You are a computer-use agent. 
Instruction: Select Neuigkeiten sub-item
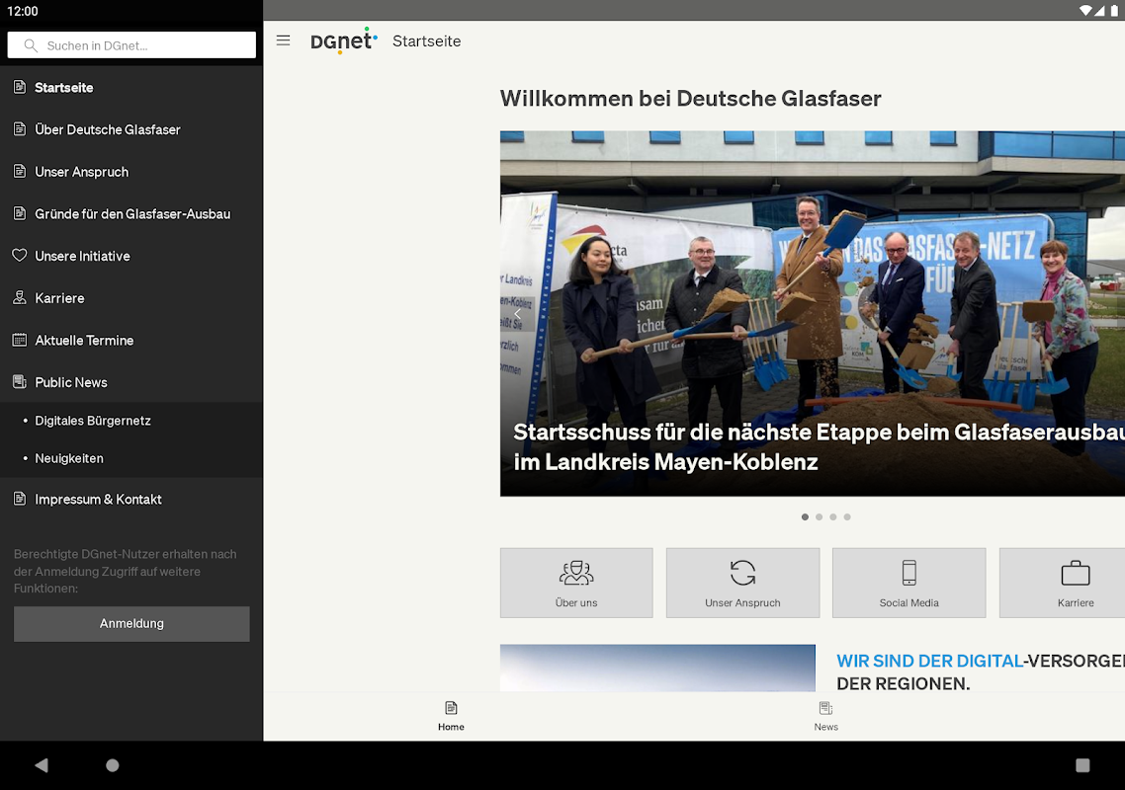[131, 458]
